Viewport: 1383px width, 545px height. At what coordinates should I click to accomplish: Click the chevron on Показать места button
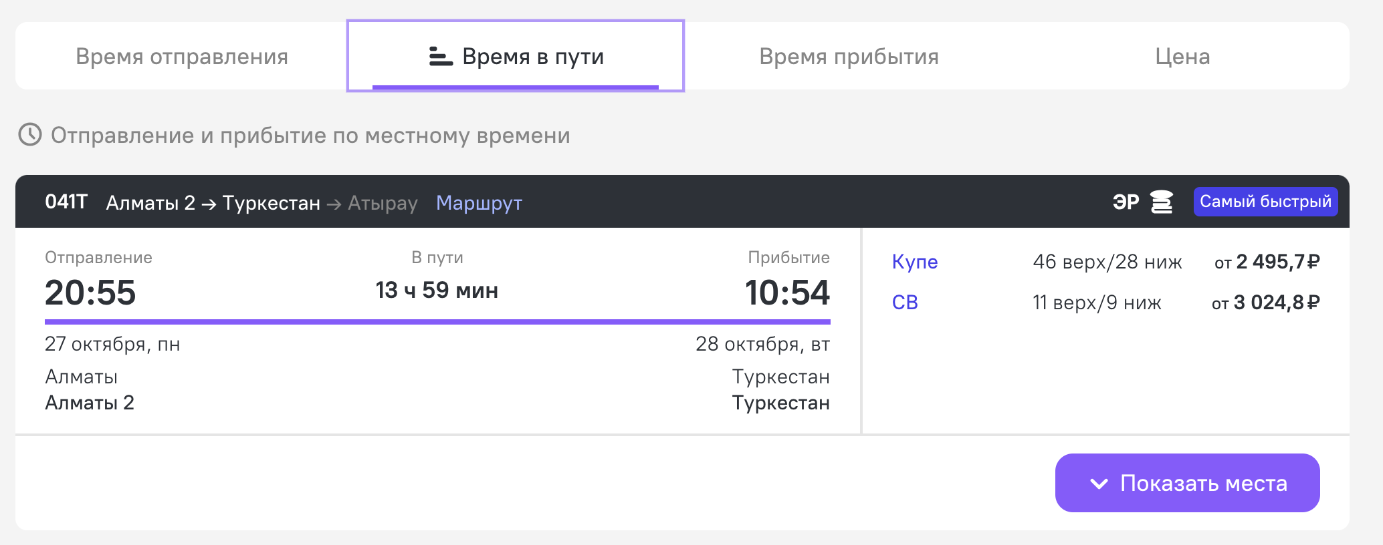(1099, 484)
